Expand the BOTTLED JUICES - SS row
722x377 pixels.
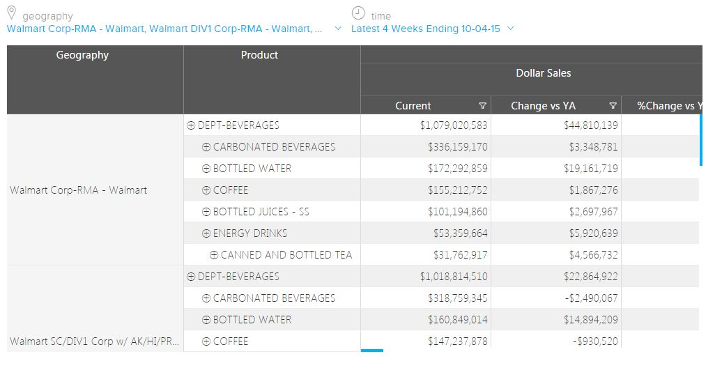(x=206, y=212)
